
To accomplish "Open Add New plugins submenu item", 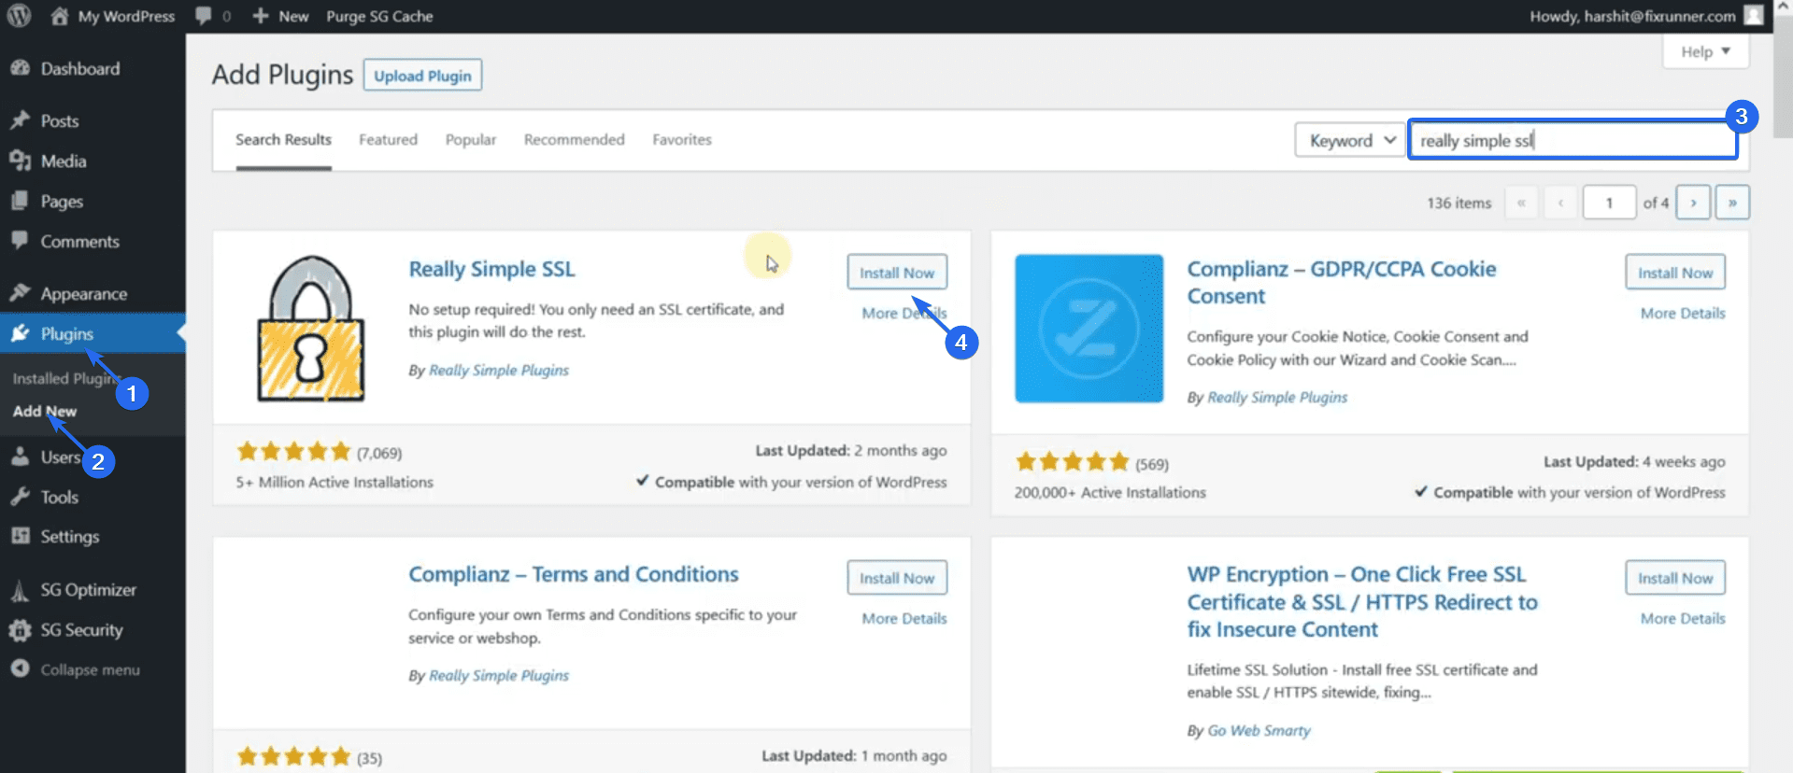I will click(45, 411).
